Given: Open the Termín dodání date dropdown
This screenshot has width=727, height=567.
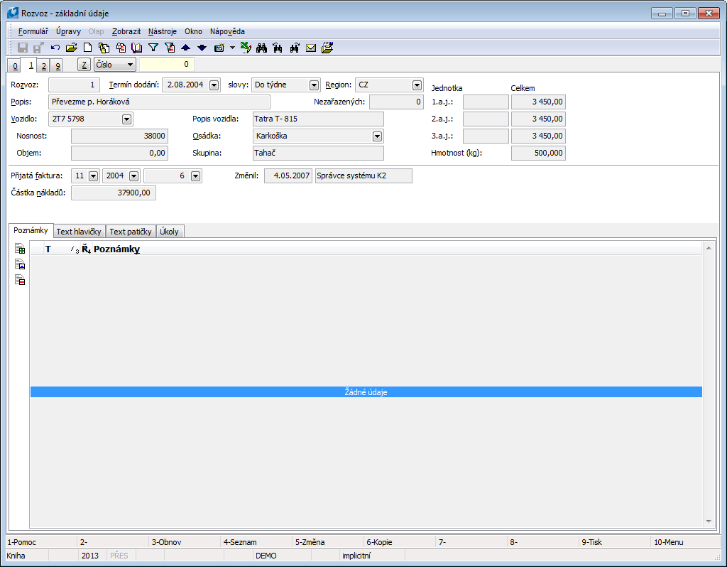Looking at the screenshot, I should pos(214,85).
